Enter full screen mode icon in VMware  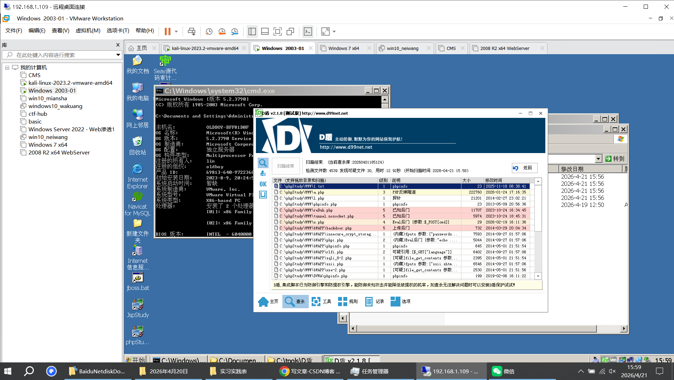pyautogui.click(x=277, y=32)
